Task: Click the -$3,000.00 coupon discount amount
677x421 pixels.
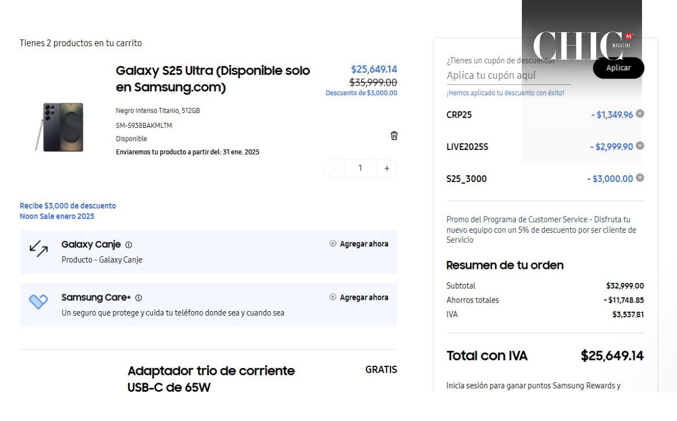Action: point(610,179)
